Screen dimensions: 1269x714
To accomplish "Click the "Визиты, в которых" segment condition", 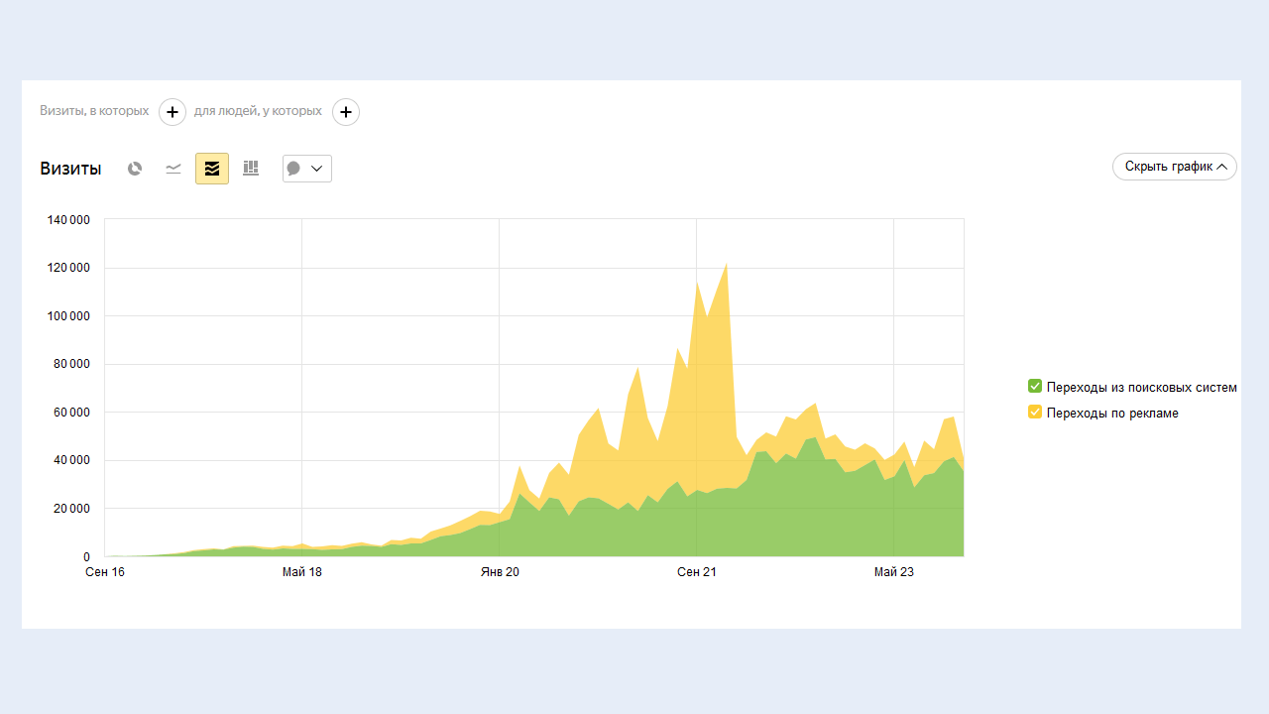I will coord(94,111).
